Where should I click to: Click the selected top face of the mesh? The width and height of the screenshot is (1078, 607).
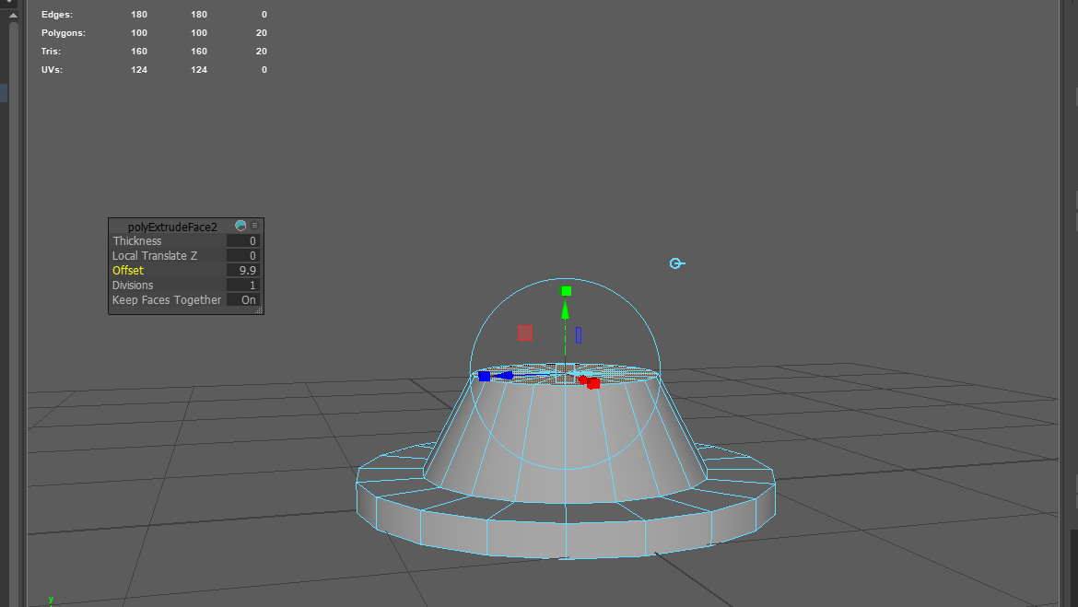pos(544,372)
